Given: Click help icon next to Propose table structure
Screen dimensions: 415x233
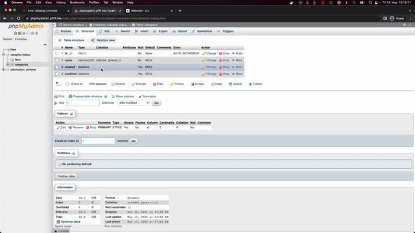Looking at the screenshot, I should point(106,96).
